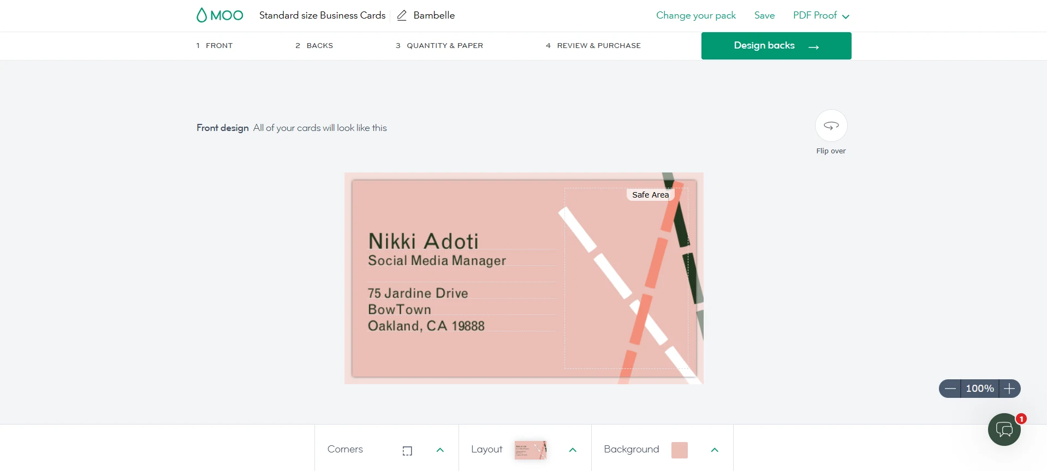
Task: Click the chat notification badge
Action: click(1021, 419)
